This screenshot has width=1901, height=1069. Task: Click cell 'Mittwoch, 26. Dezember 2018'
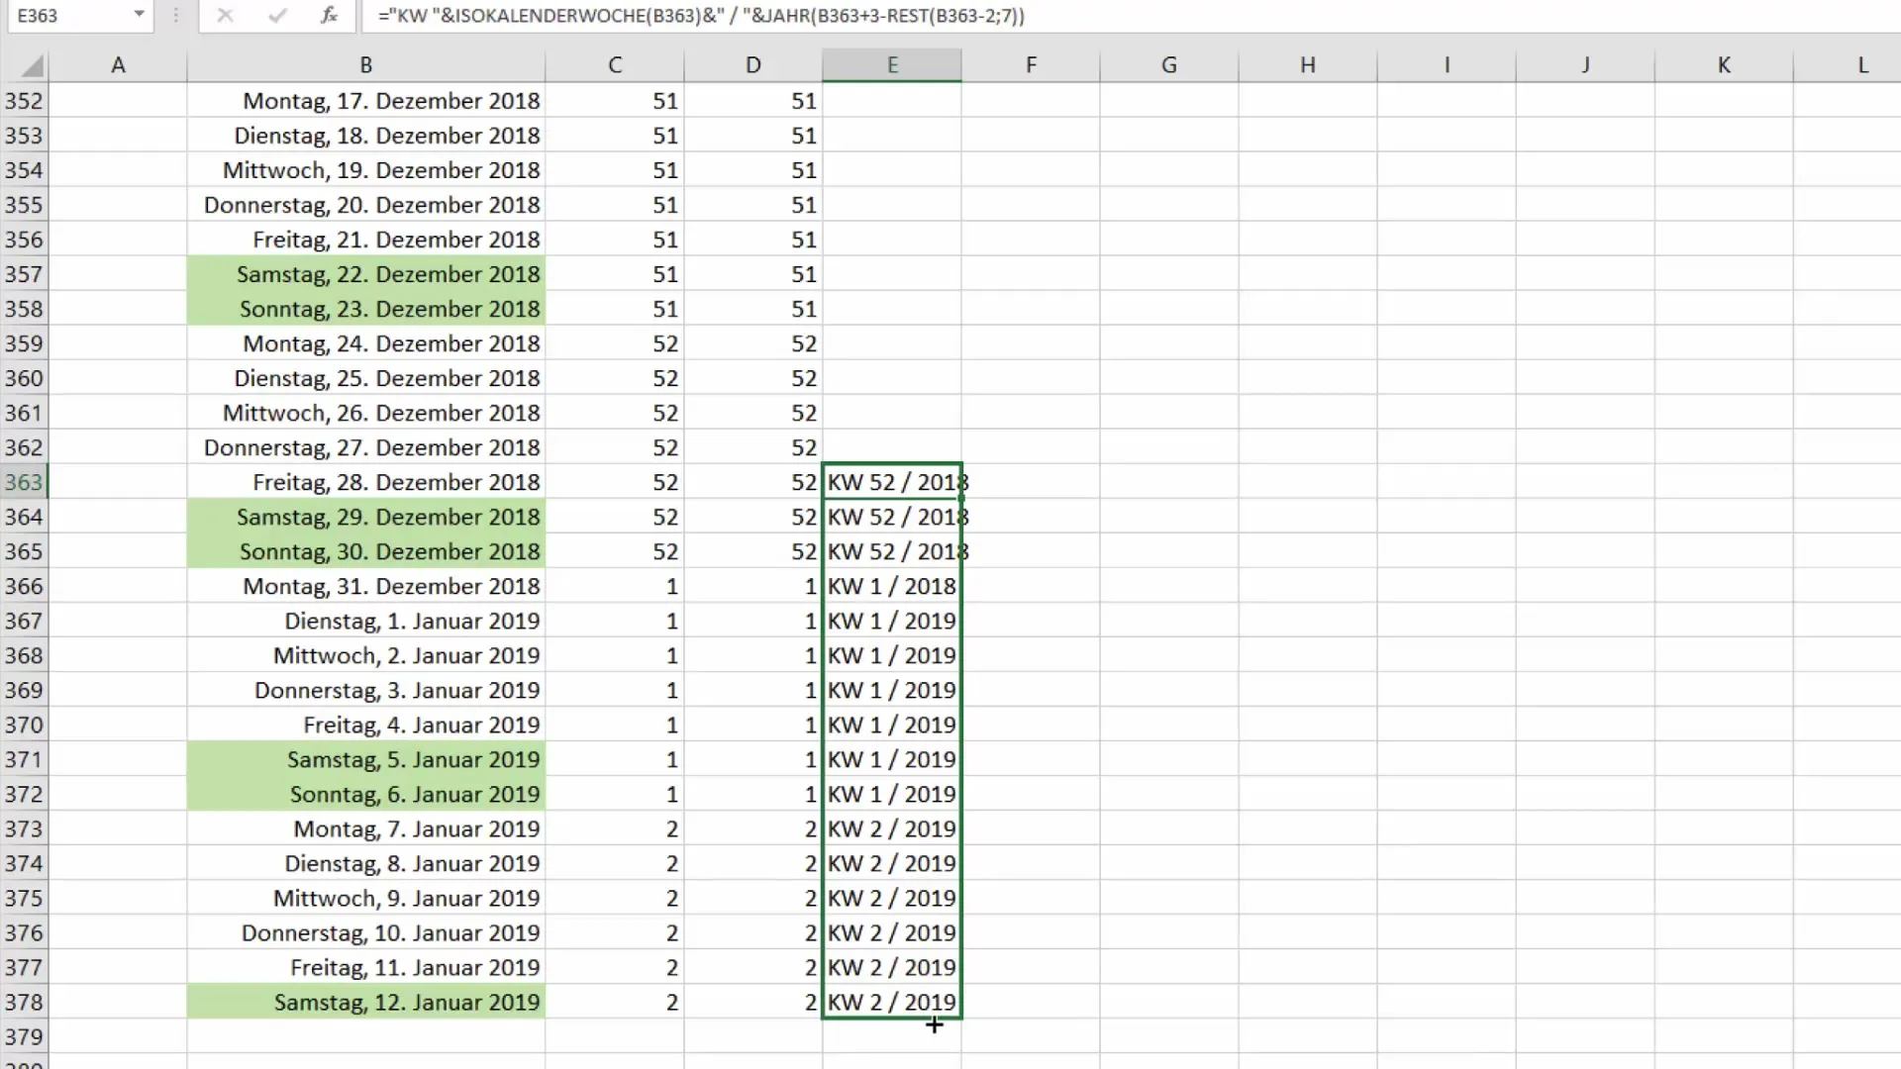coord(366,413)
